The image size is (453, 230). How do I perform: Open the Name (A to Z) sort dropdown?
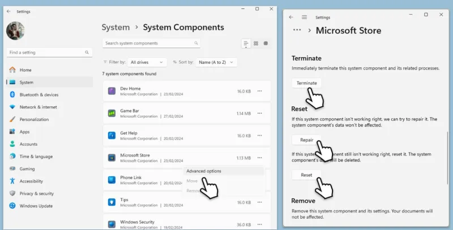click(x=216, y=62)
